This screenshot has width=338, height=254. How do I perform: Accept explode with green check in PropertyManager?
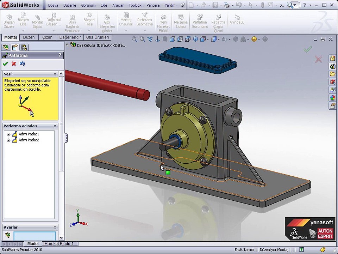point(5,64)
